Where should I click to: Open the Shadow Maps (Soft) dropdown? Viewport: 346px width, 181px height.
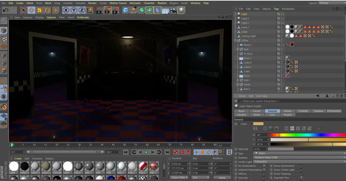point(299,158)
